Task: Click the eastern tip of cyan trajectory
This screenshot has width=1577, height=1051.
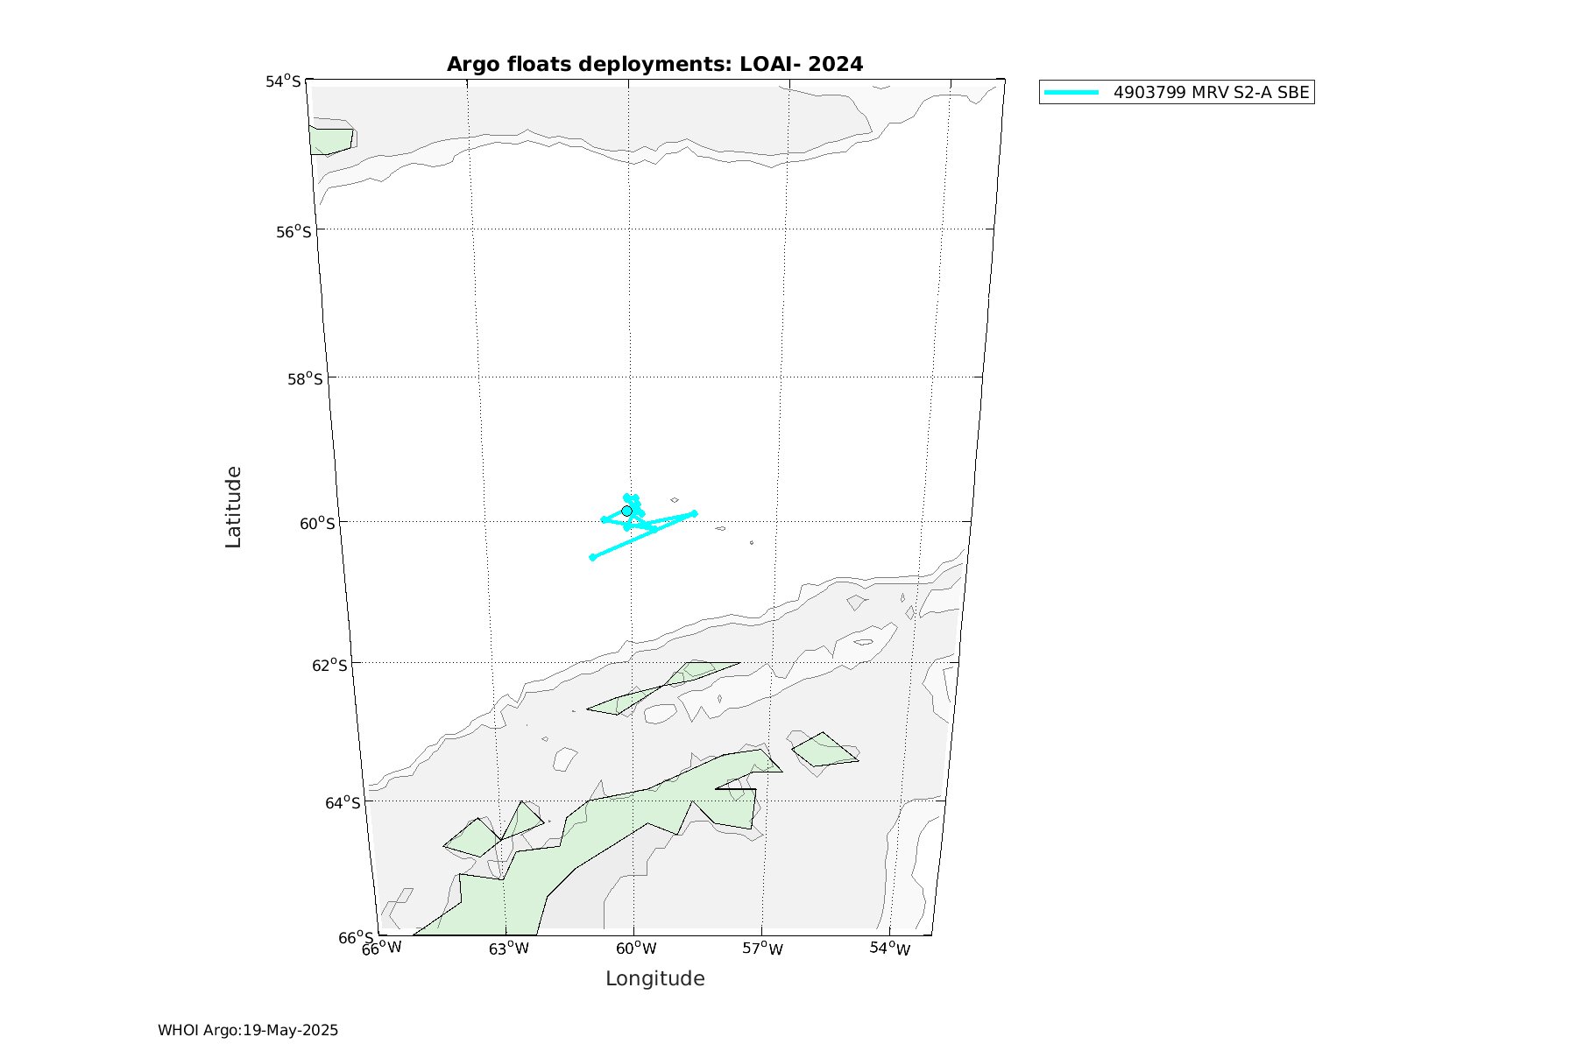Action: tap(694, 513)
